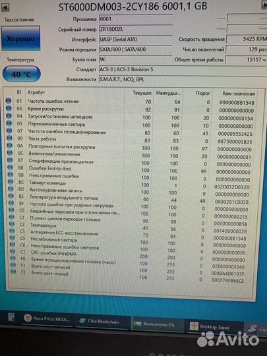This screenshot has height=356, width=267.
Task: Click the rotation speed field 5425 RPM
Action: 247,39
